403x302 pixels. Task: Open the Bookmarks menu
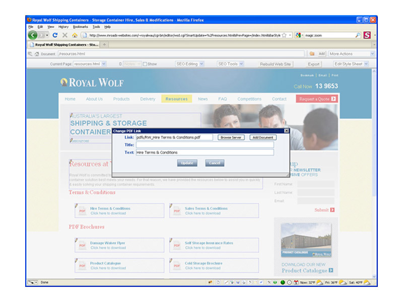click(x=80, y=27)
